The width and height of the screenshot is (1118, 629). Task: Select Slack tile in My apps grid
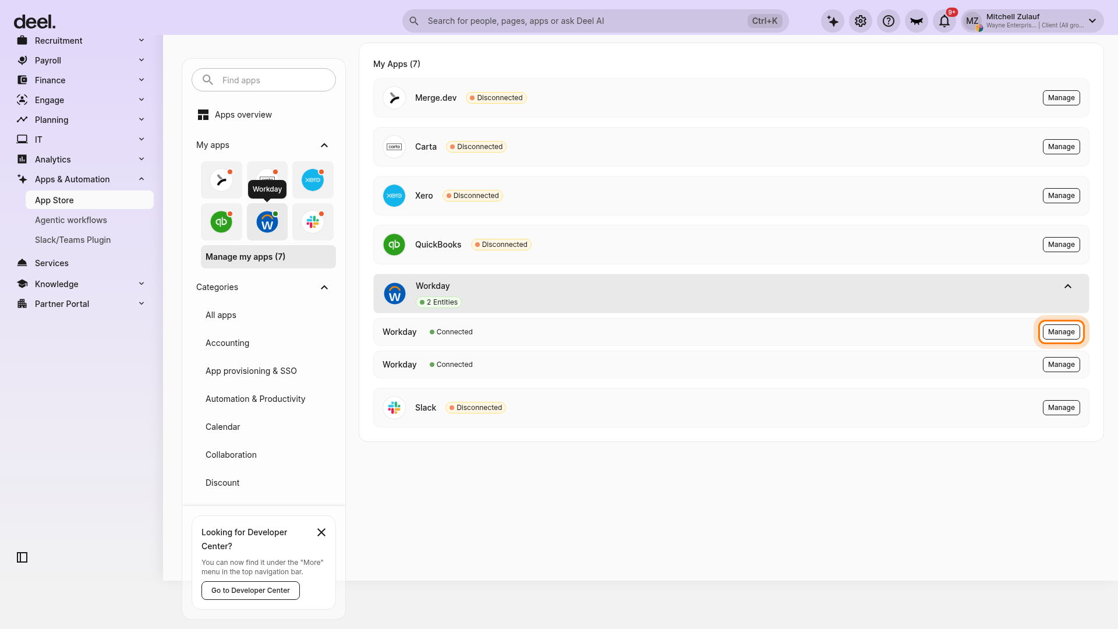click(x=313, y=222)
